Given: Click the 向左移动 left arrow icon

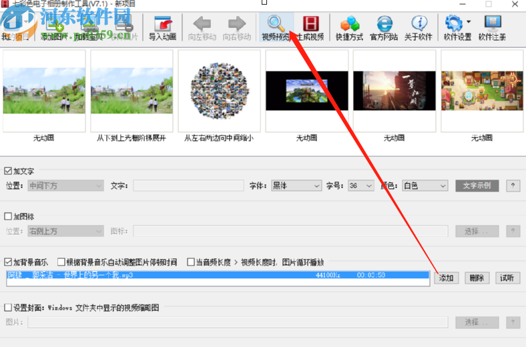Looking at the screenshot, I should point(202,24).
